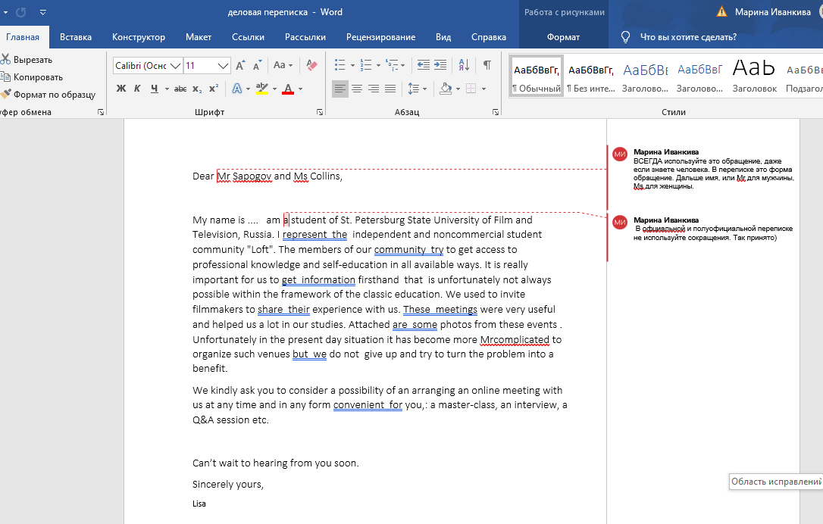The height and width of the screenshot is (524, 823).
Task: Open the bulleted list dropdown arrow
Action: coord(352,66)
